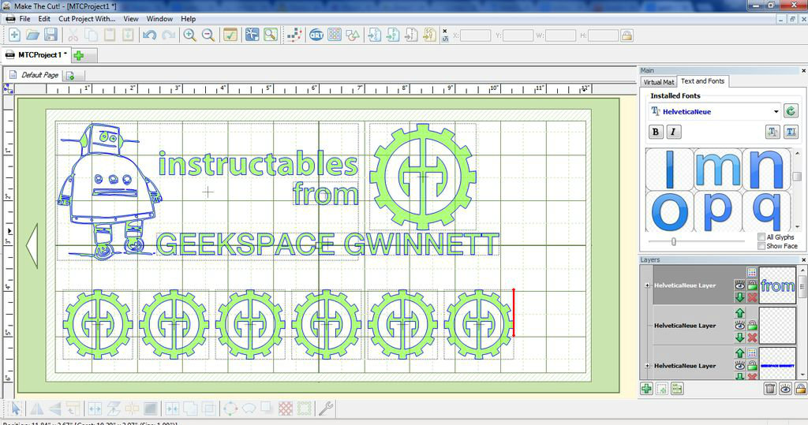Save the project using floppy disk icon
Viewport: 808px width, 425px height.
(50, 35)
